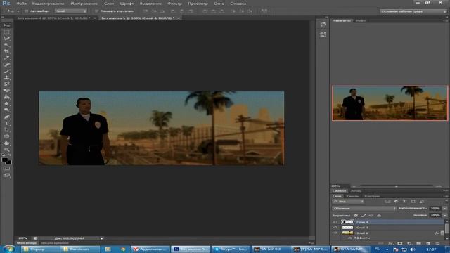
Task: Switch to the Контуры tab
Action: (x=372, y=196)
